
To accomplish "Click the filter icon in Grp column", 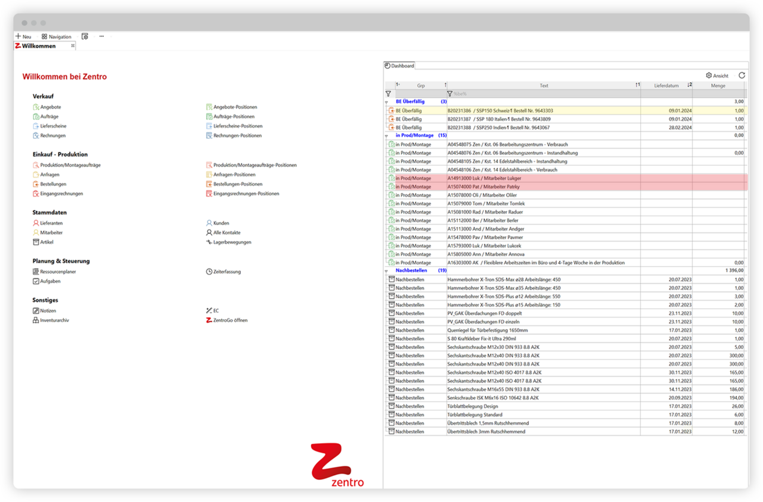I will coord(388,94).
